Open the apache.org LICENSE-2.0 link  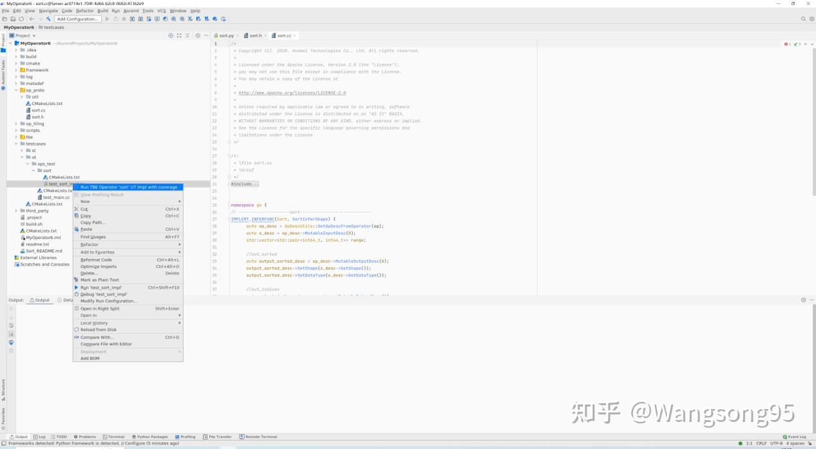(292, 93)
